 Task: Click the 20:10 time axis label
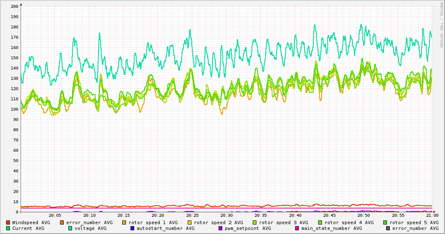point(89,215)
